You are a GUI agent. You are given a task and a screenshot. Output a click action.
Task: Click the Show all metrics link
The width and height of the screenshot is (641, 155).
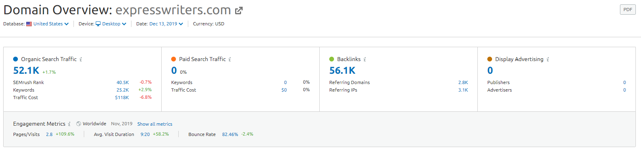pos(155,124)
